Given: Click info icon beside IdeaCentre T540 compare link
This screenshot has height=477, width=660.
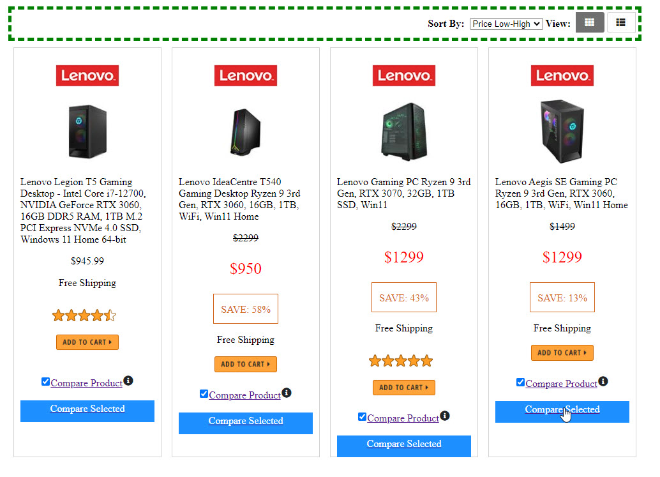Looking at the screenshot, I should 287,393.
